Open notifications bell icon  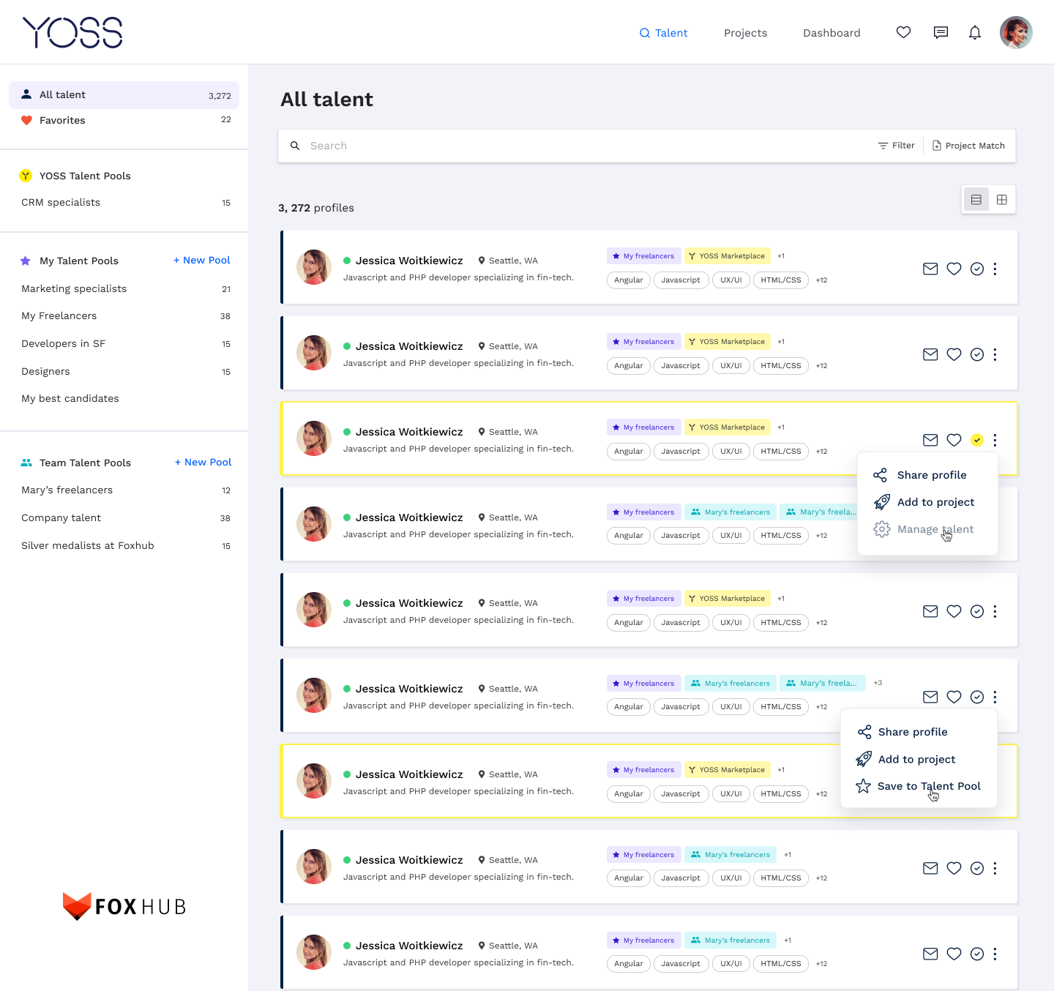[975, 32]
